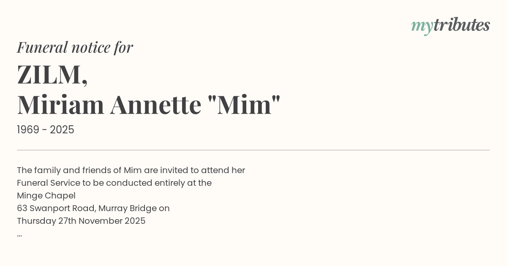The height and width of the screenshot is (266, 507).
Task: Click the first name "Miriam"
Action: (x=60, y=105)
